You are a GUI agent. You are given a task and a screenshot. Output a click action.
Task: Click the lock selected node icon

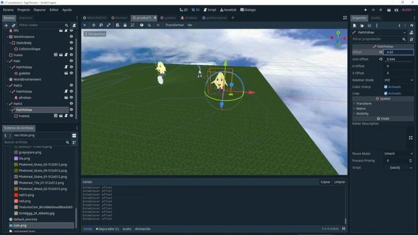click(125, 25)
